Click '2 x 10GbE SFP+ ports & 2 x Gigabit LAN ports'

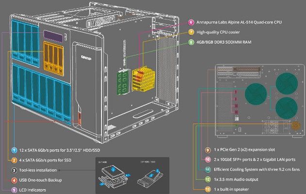pyautogui.click(x=255, y=160)
